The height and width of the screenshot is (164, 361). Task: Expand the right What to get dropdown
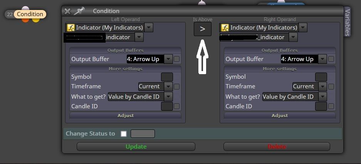294,96
